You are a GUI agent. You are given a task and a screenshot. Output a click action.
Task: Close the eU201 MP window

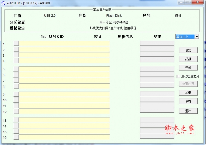coord(198,2)
